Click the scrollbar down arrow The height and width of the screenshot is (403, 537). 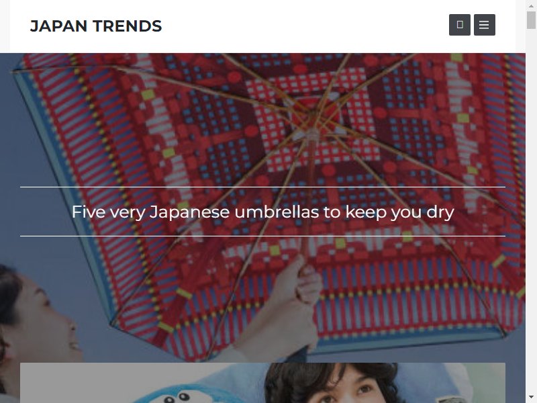coord(531,398)
